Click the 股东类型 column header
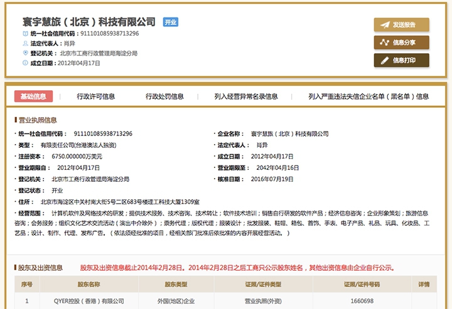Viewport: 452px width, 309px height. click(176, 285)
